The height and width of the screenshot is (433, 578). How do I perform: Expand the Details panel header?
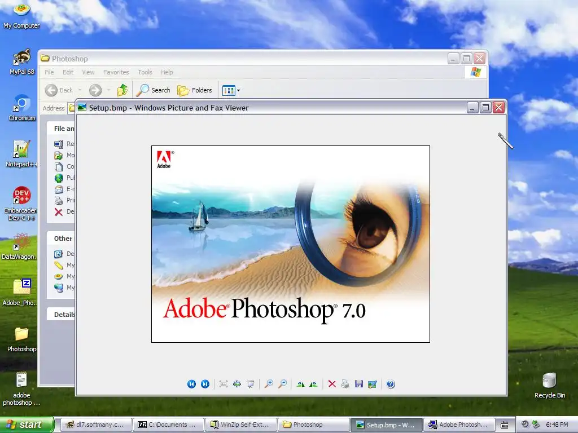pyautogui.click(x=61, y=315)
